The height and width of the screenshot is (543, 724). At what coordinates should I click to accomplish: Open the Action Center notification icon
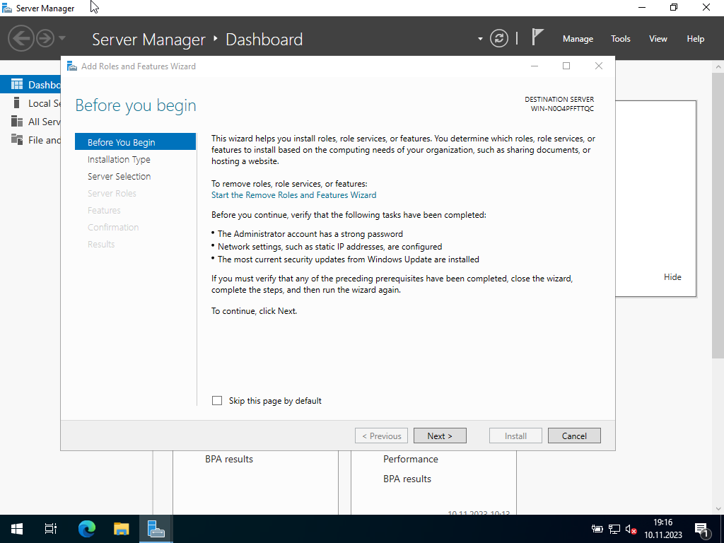click(x=702, y=529)
